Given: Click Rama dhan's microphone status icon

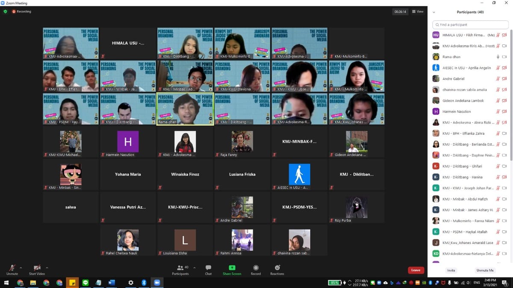Looking at the screenshot, I should point(498,57).
